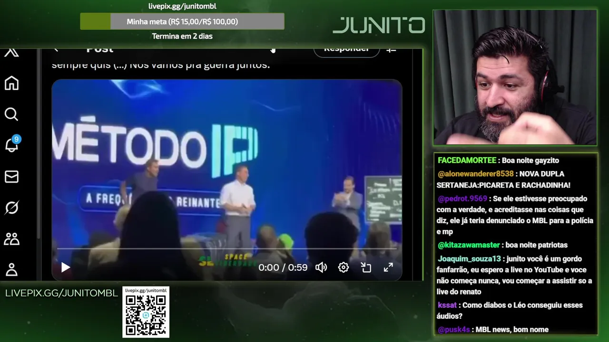This screenshot has width=609, height=342.
Task: Open the Grok slashed-circle icon
Action: point(11,208)
